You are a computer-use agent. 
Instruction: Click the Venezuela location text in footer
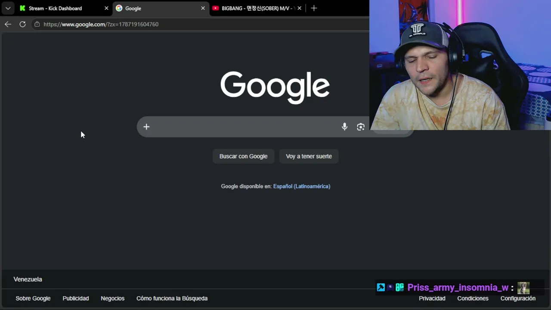pyautogui.click(x=28, y=279)
